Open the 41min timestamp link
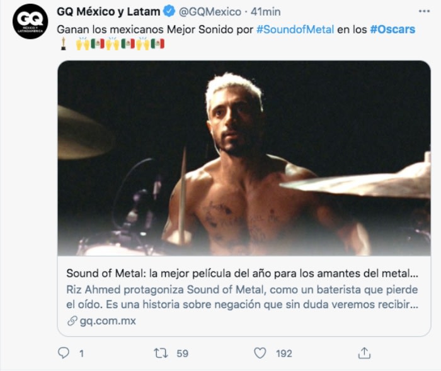Image resolution: width=441 pixels, height=371 pixels. coord(266,12)
